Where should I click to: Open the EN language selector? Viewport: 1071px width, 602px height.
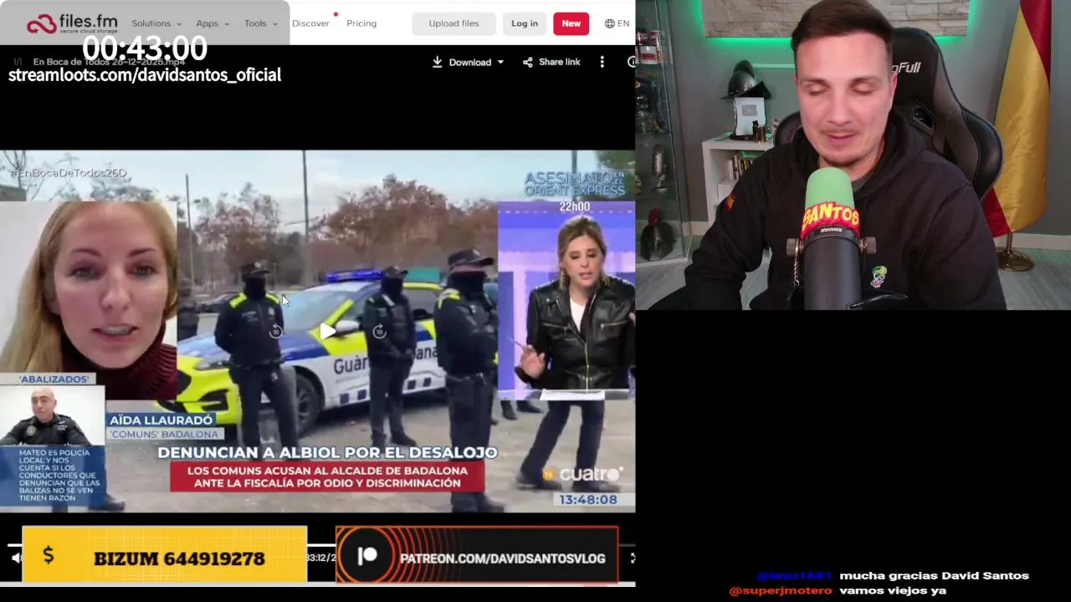[x=617, y=23]
